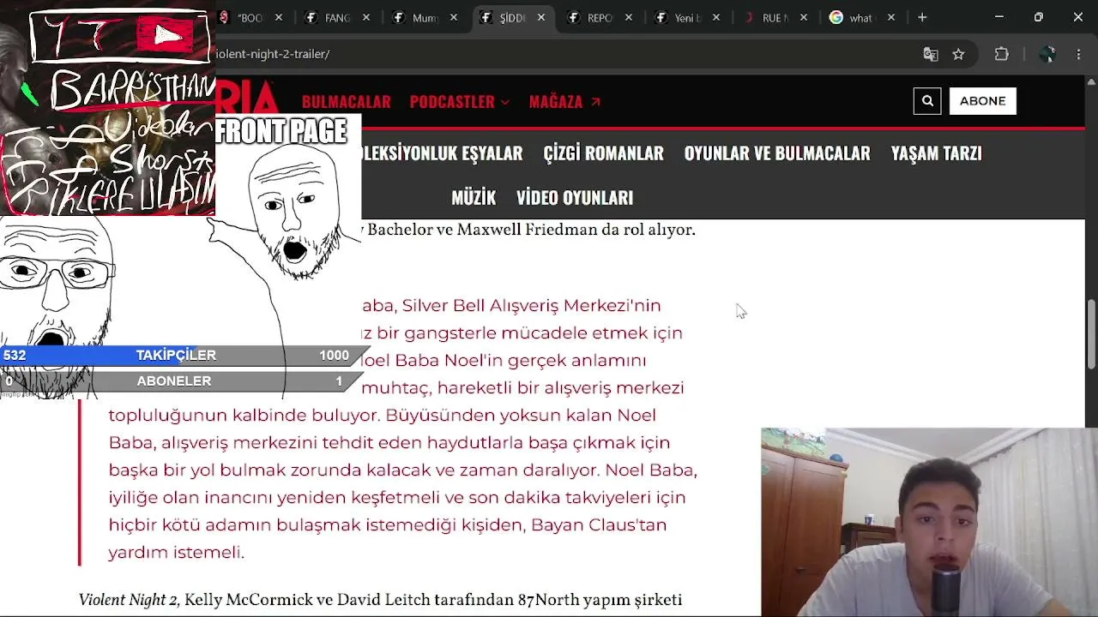Open the YAŞAM TARZI category

[x=936, y=153]
